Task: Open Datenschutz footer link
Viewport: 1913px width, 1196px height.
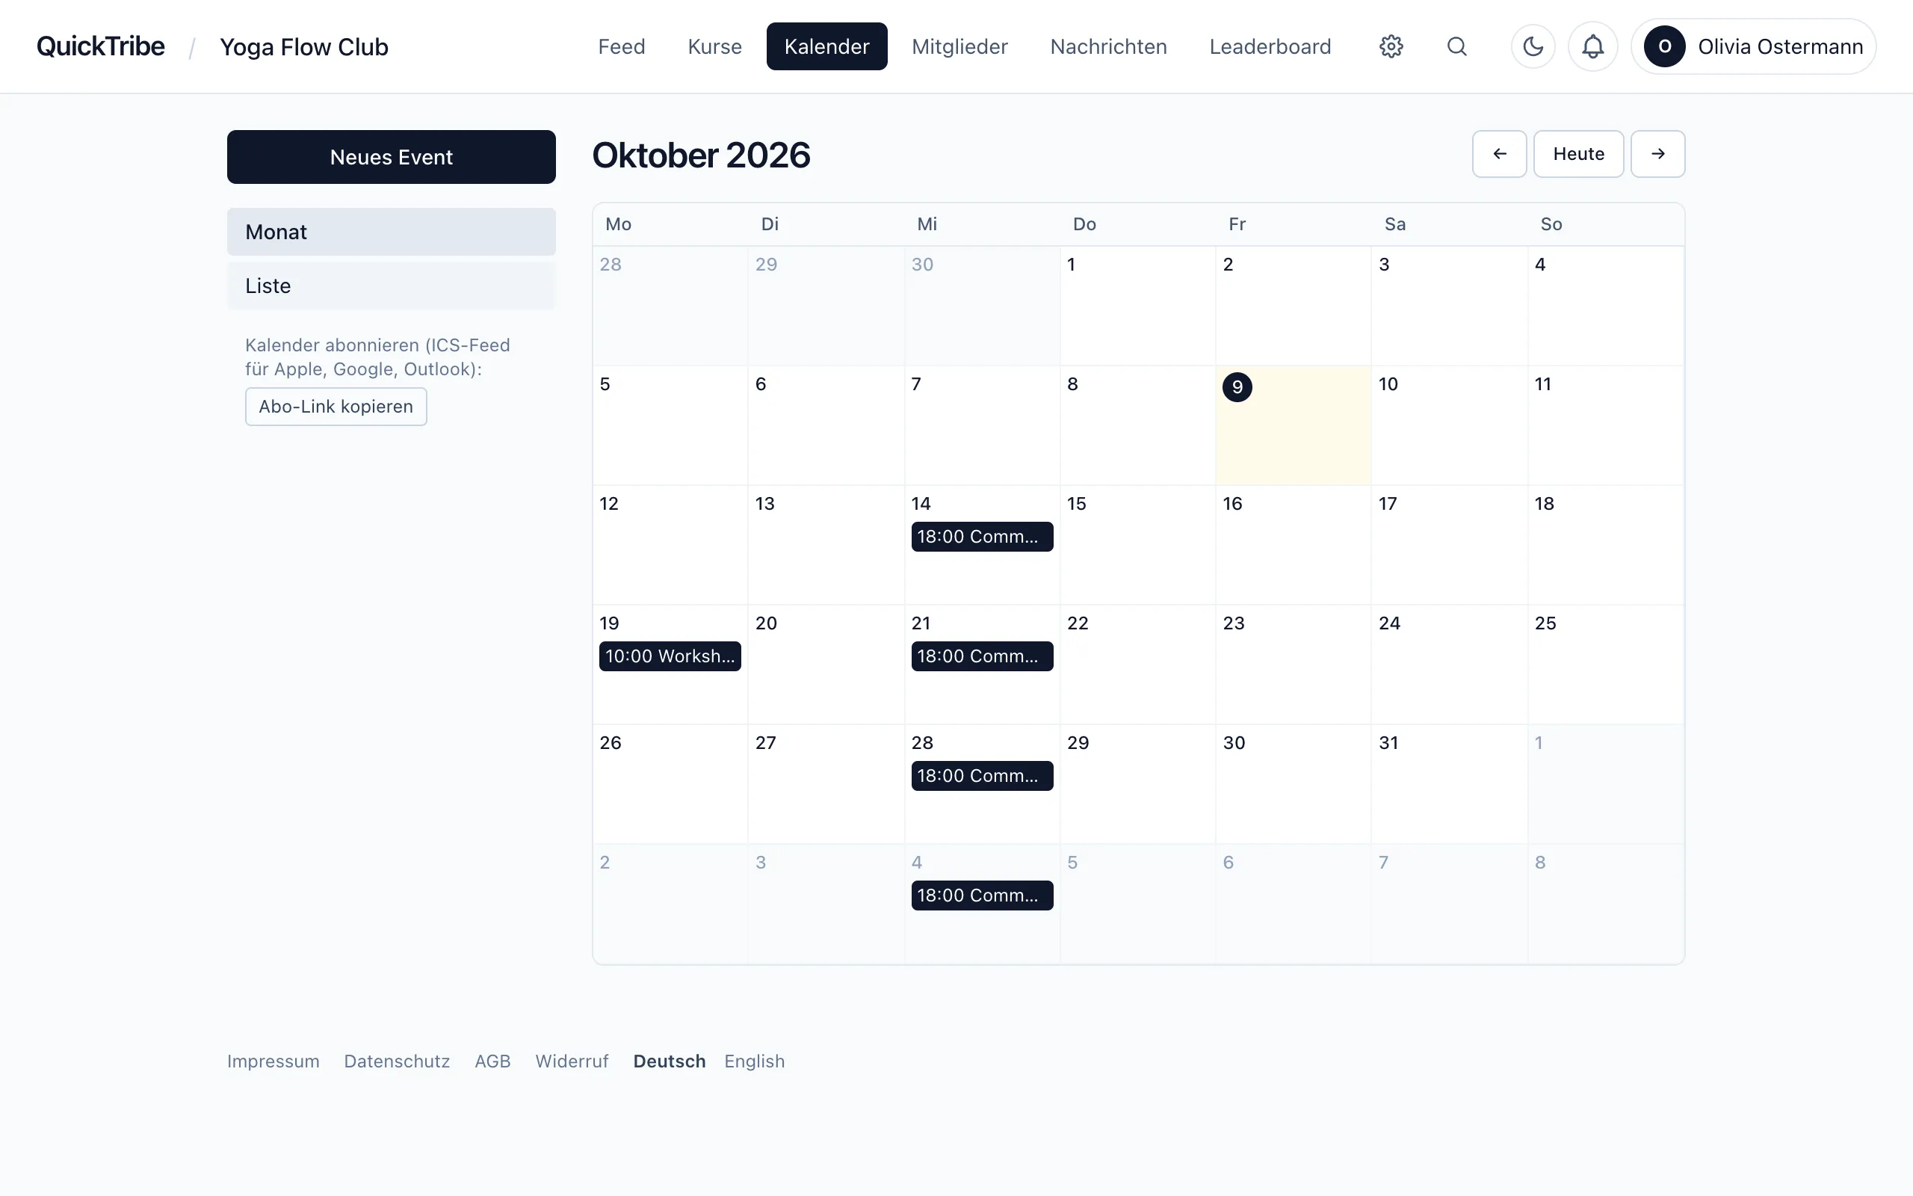Action: coord(397,1061)
